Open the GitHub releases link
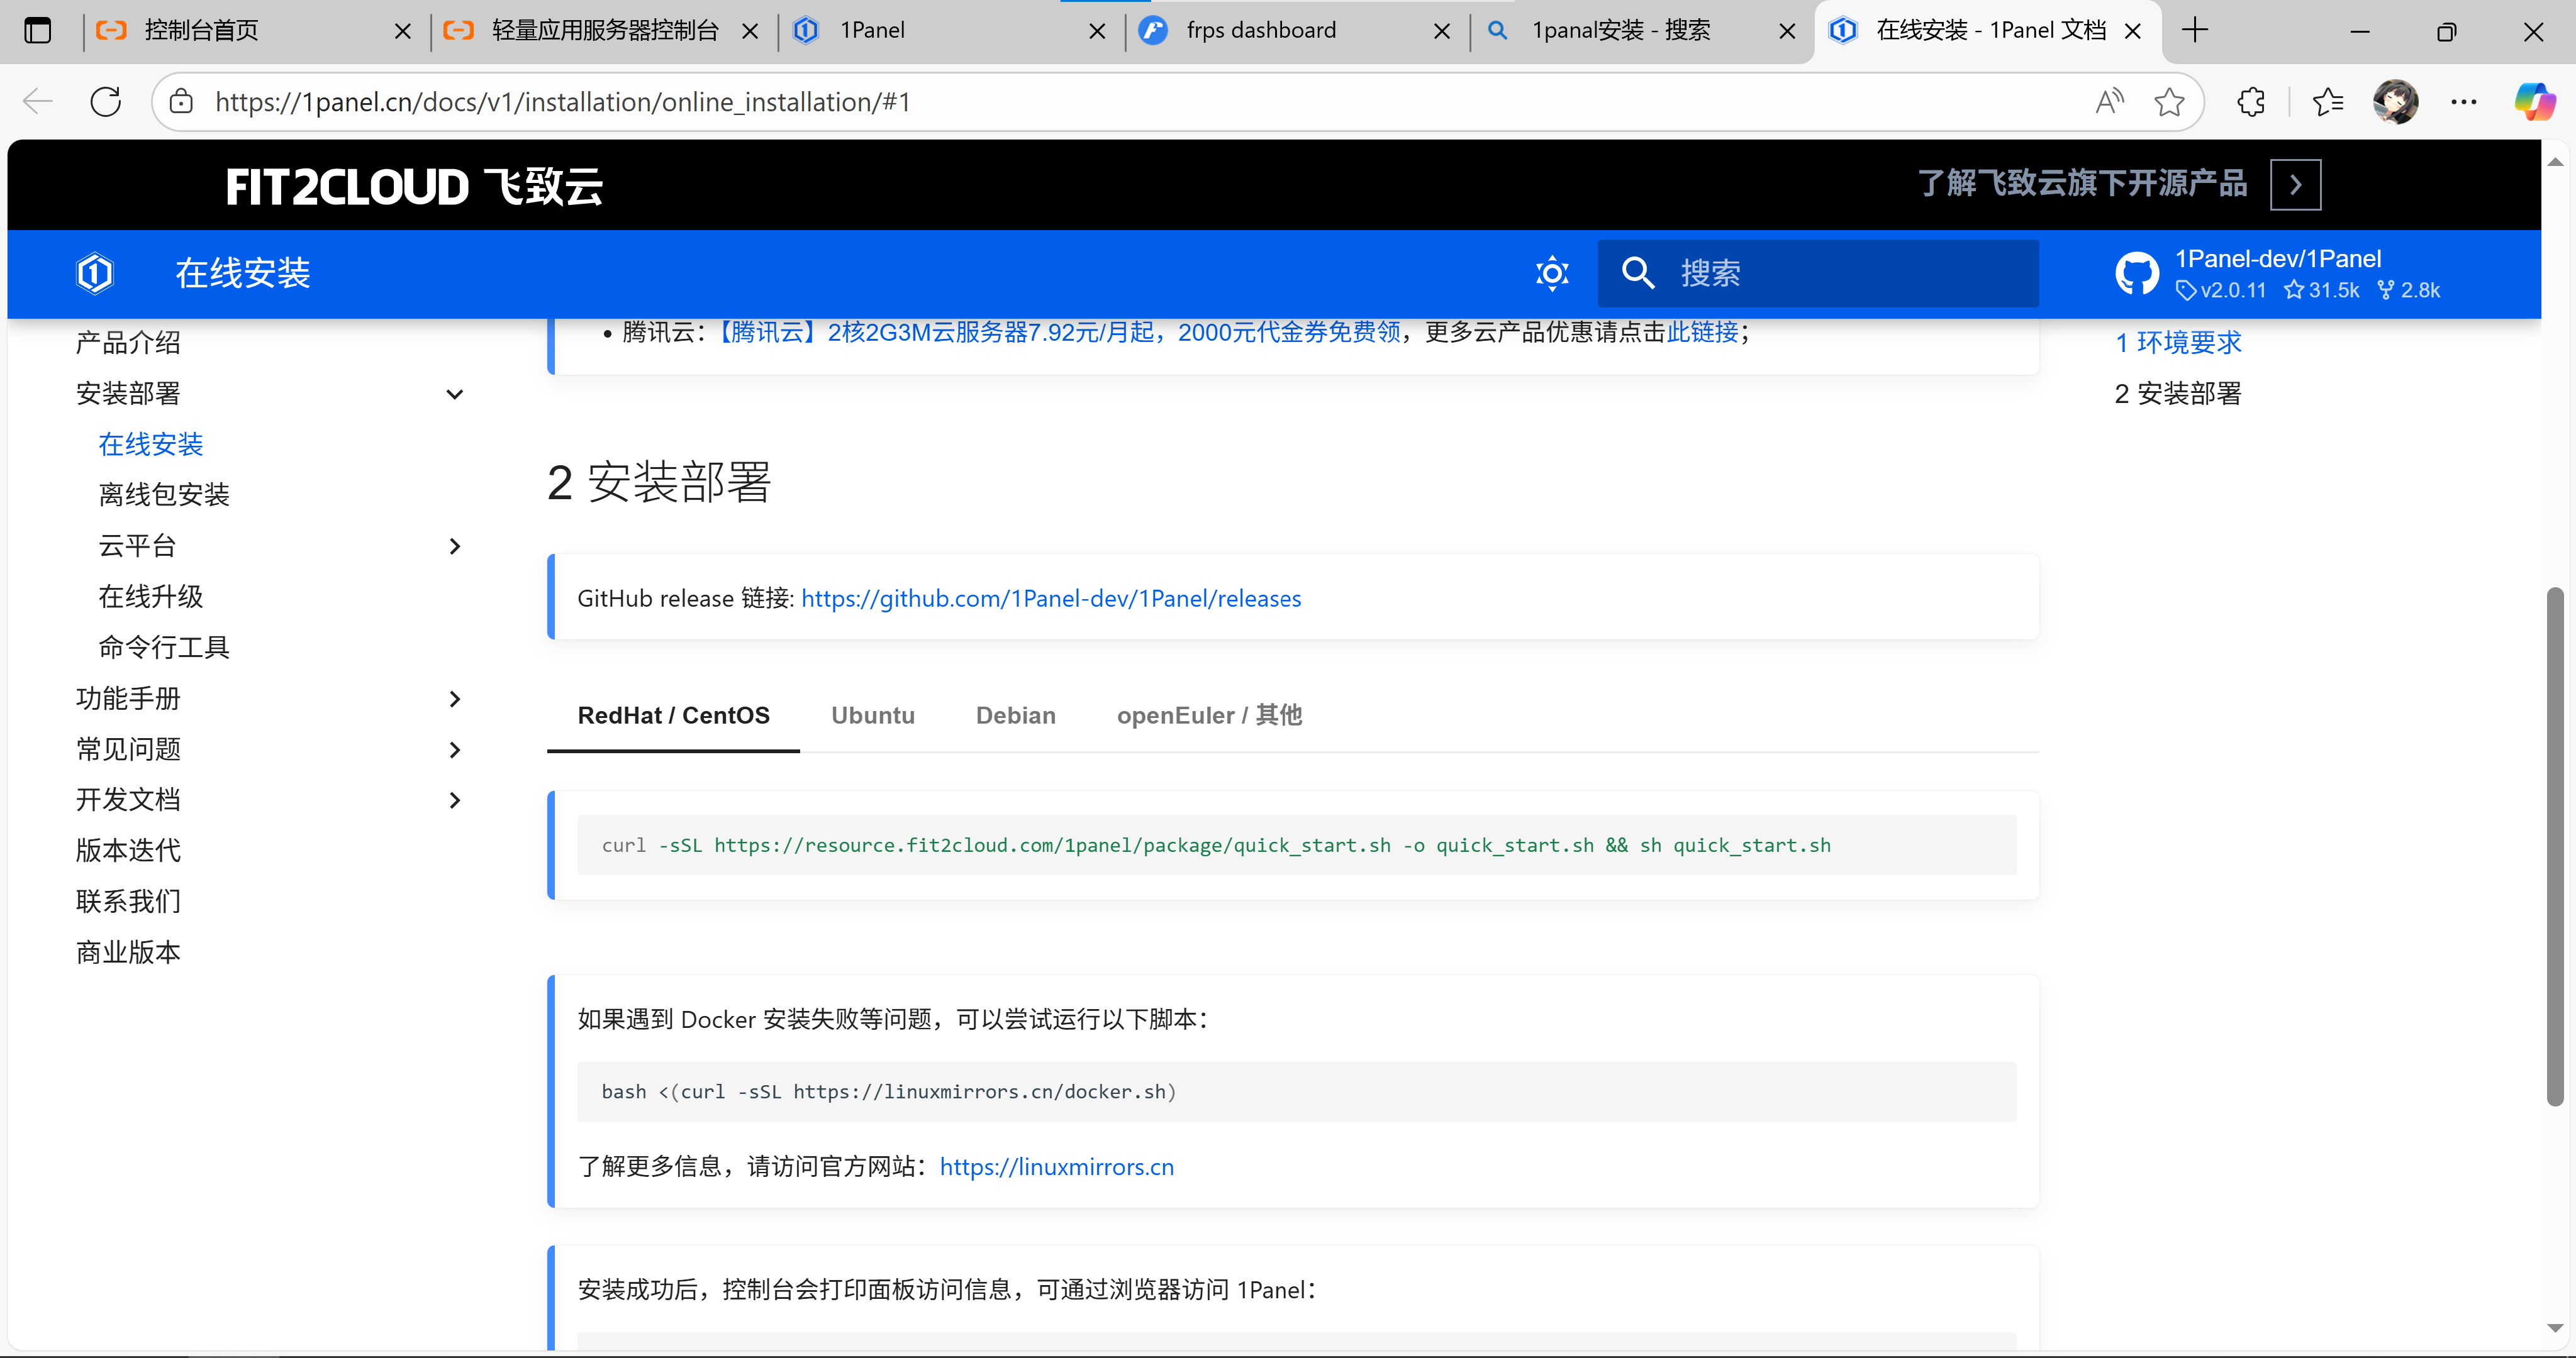The image size is (2576, 1358). tap(1050, 599)
